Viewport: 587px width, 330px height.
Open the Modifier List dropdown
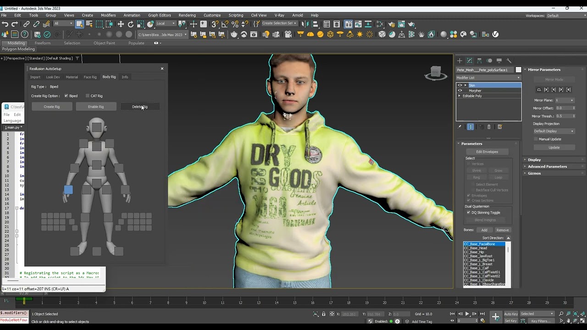[x=488, y=77]
